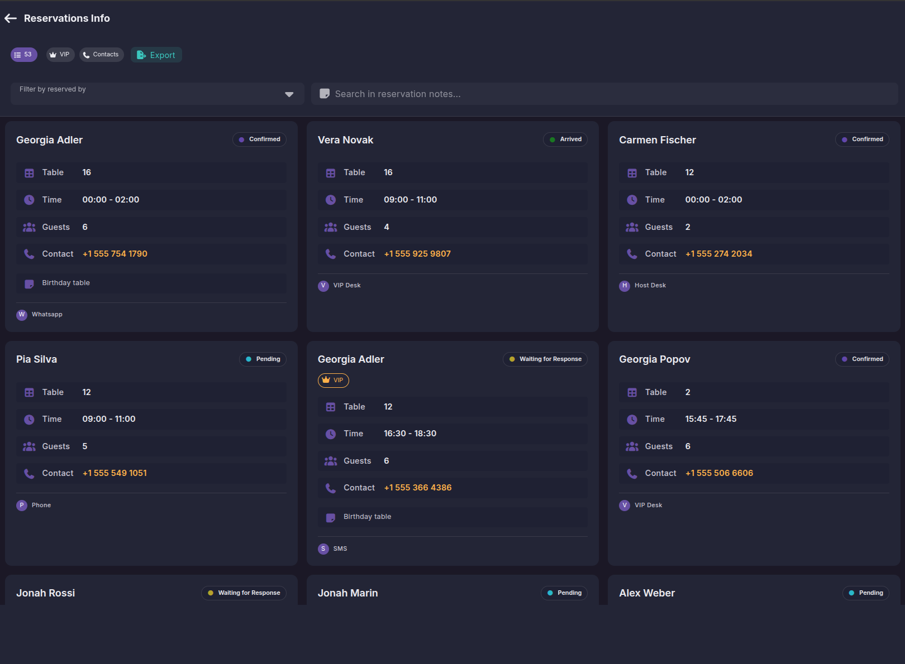Click the Phone channel icon on Pia Silva's card
Image resolution: width=905 pixels, height=664 pixels.
[22, 505]
